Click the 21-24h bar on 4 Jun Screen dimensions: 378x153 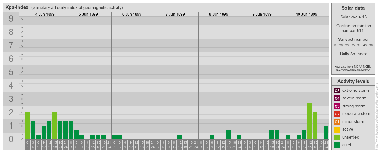65,130
